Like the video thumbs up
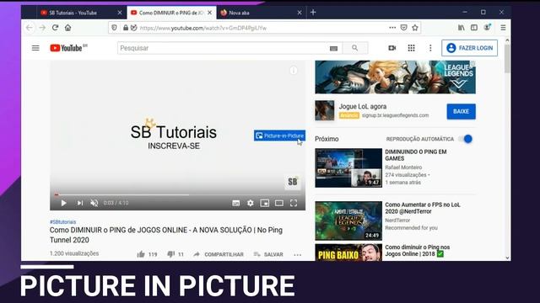Image resolution: width=540 pixels, height=303 pixels. click(x=141, y=254)
